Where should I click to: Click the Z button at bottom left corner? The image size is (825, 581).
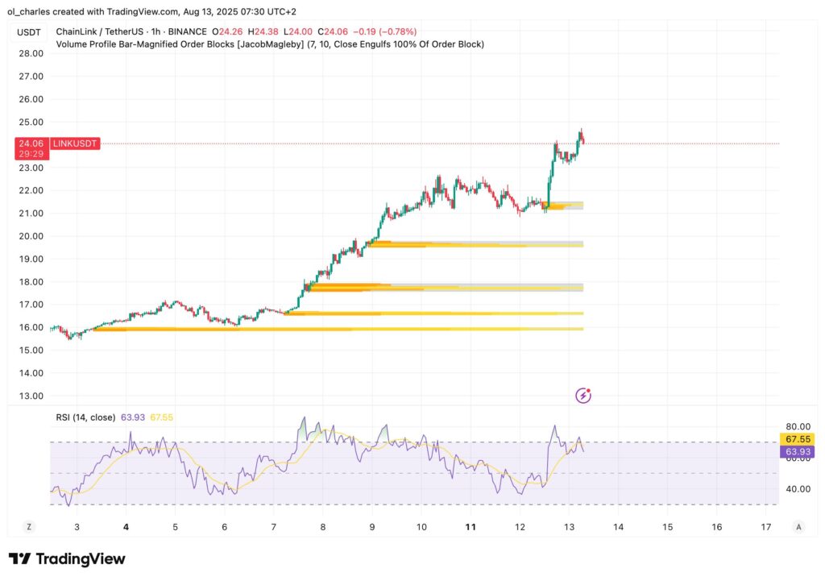tap(29, 525)
